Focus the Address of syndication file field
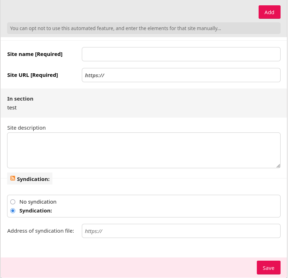The image size is (288, 278). point(181,231)
